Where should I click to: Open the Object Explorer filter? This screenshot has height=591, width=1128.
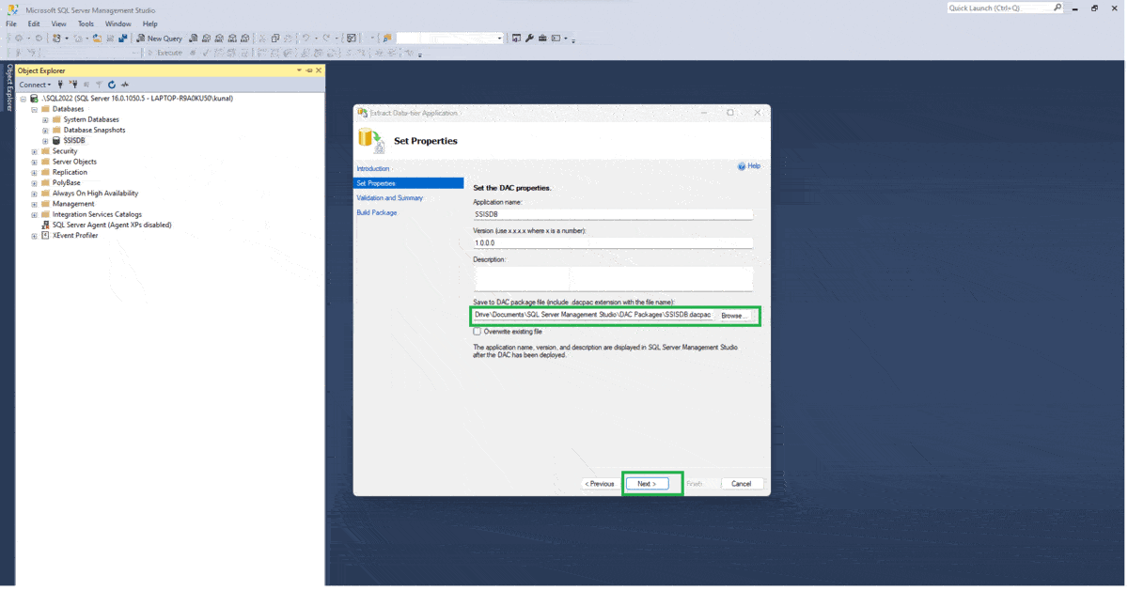tap(99, 85)
